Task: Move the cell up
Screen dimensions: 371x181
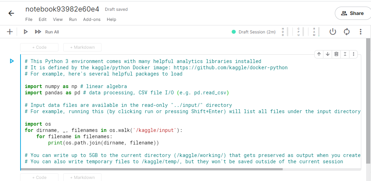Action: tap(319, 54)
